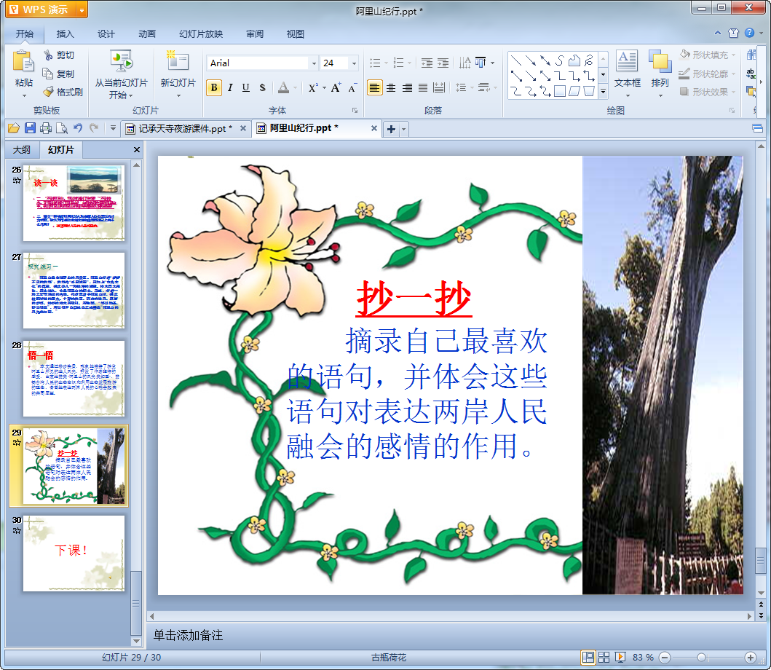
Task: Click the increase font size icon
Action: (x=336, y=87)
